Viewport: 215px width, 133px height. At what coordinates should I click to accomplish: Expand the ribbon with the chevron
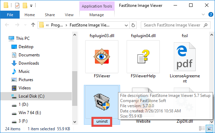click(x=203, y=14)
